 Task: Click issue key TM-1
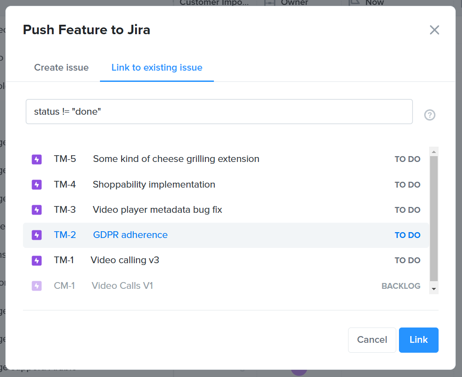63,260
